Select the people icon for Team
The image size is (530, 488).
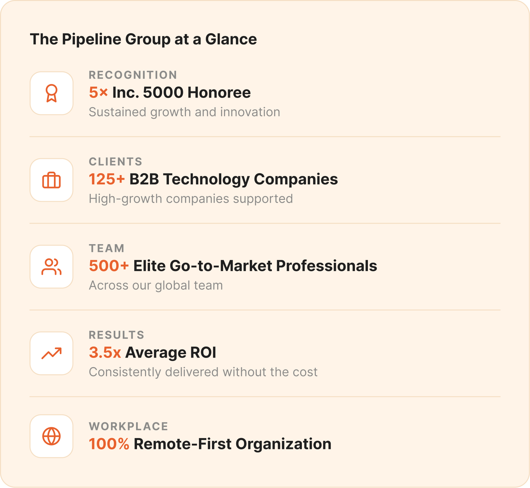tap(51, 267)
